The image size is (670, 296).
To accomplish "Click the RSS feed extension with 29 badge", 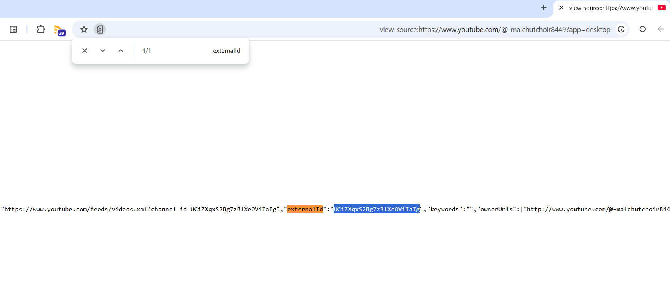I will click(59, 30).
